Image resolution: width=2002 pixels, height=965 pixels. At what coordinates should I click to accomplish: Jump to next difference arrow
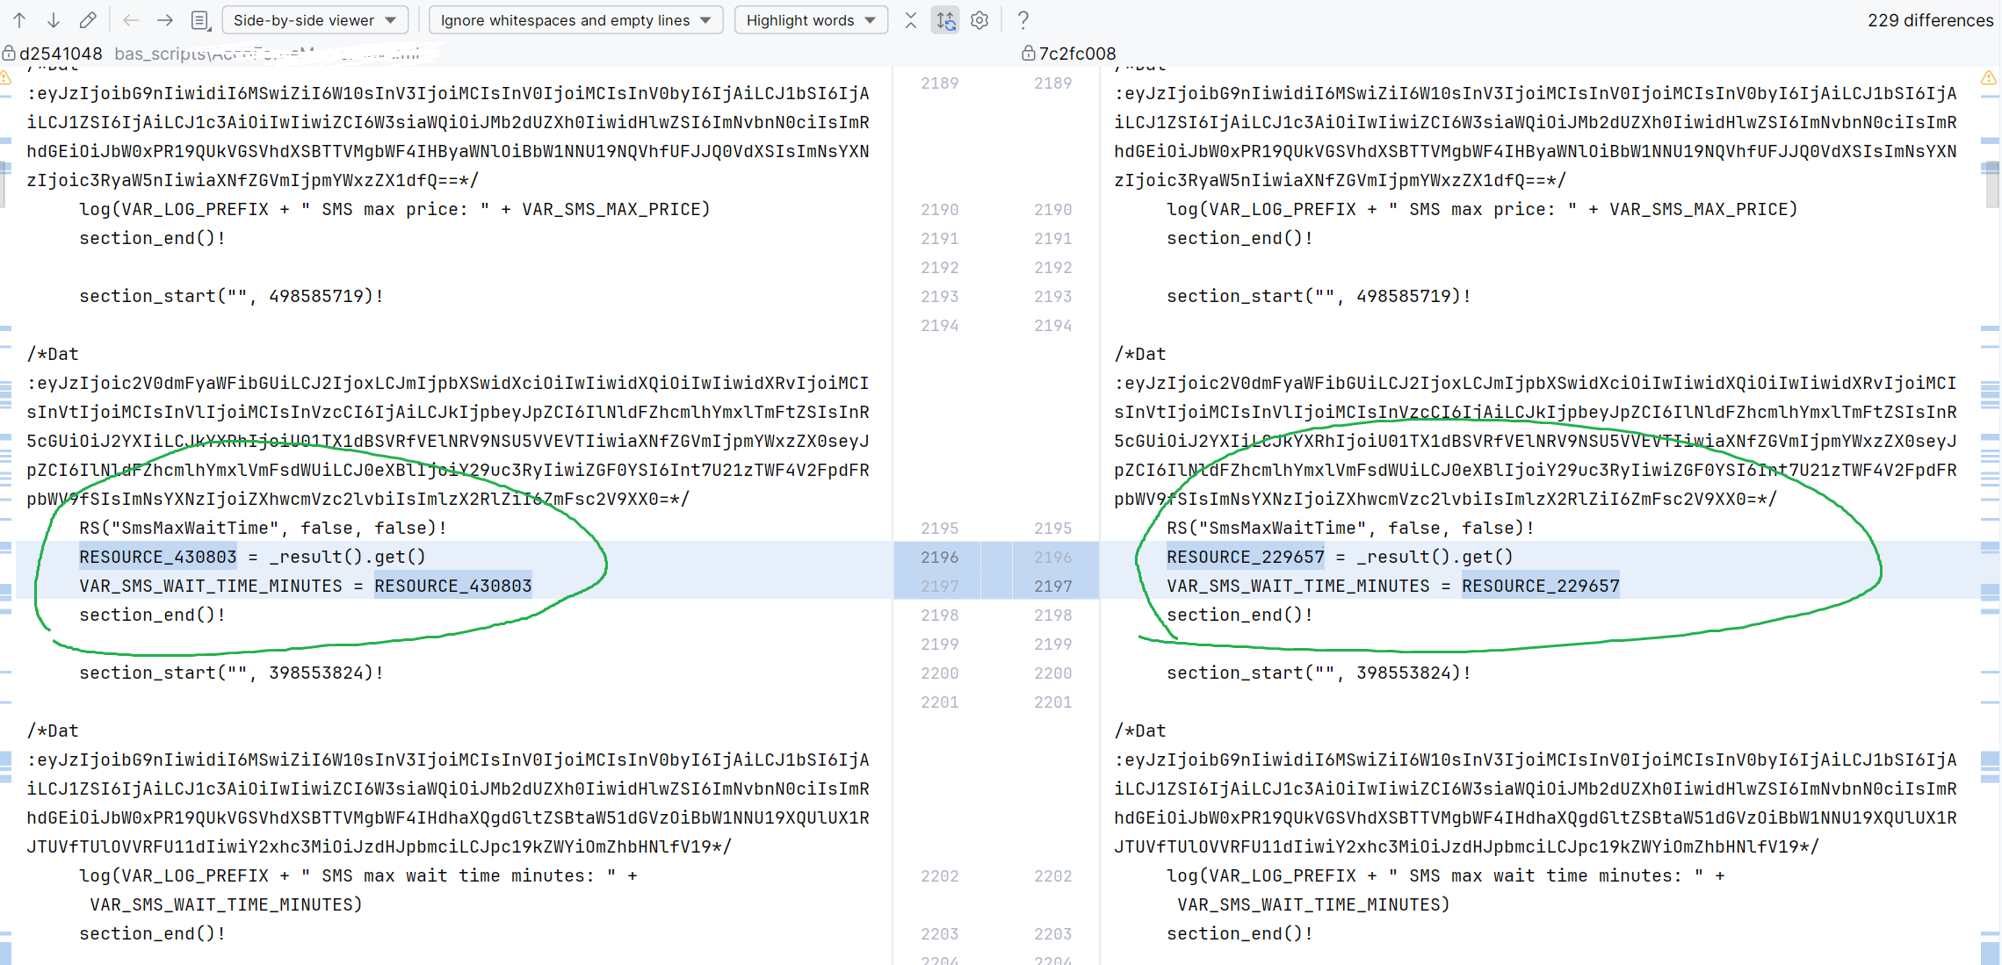(x=53, y=19)
